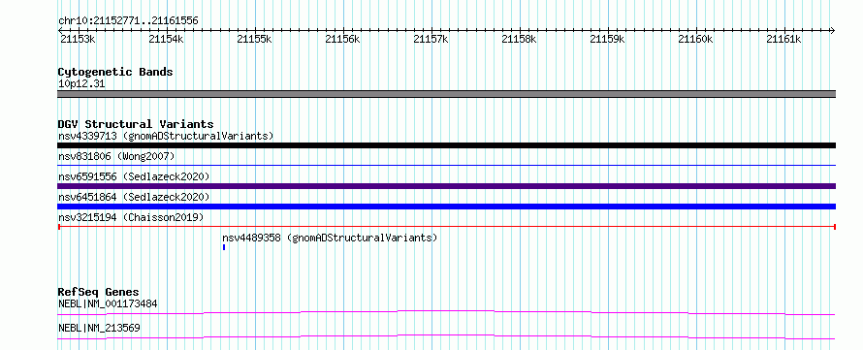863x350 pixels.
Task: Select the thin blue nsv831806 variant line
Action: [446, 165]
